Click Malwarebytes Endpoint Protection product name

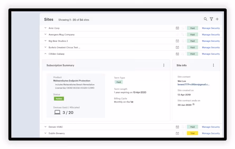click(x=72, y=81)
